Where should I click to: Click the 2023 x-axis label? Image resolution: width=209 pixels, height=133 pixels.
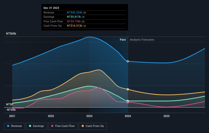(x=89, y=116)
